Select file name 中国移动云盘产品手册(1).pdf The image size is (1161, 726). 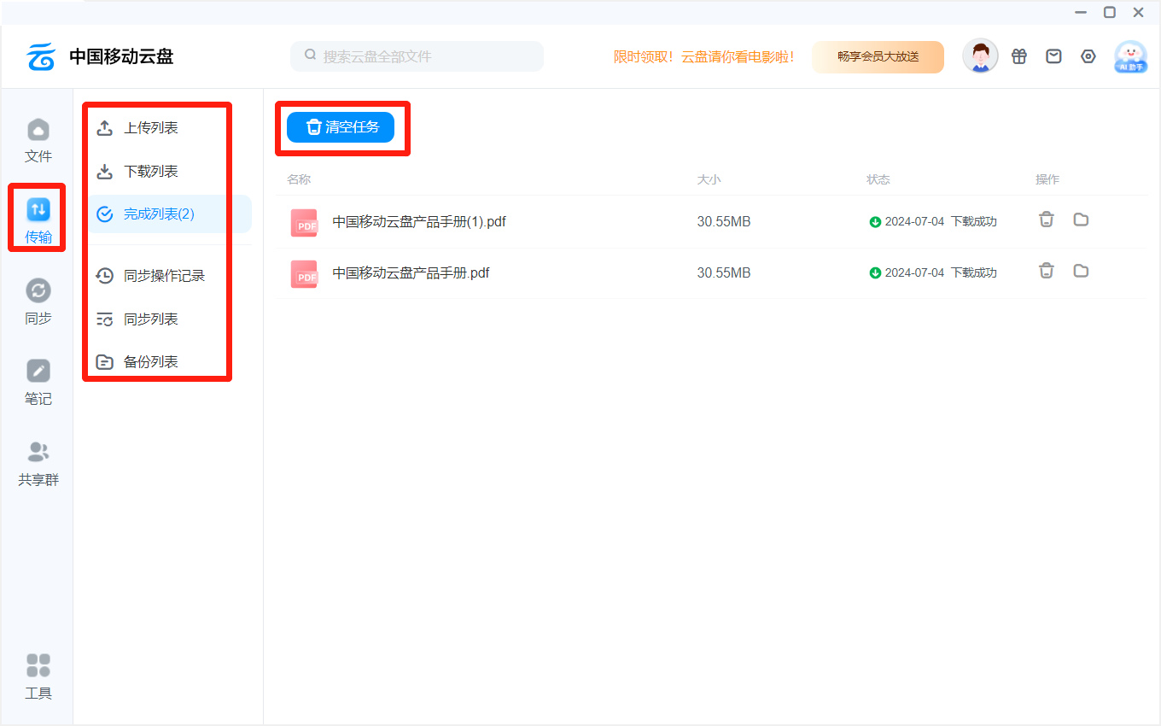click(419, 222)
